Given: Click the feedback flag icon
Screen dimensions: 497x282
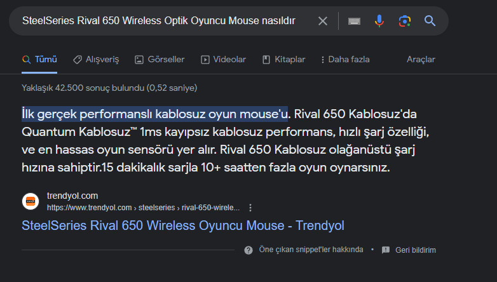Looking at the screenshot, I should [x=386, y=250].
